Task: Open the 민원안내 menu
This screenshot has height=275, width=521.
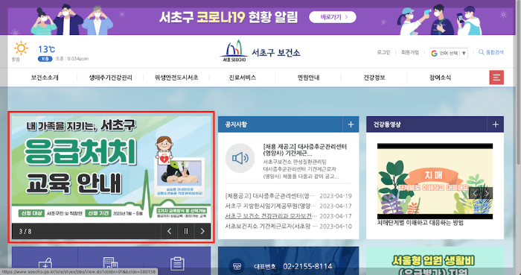Action: 308,78
